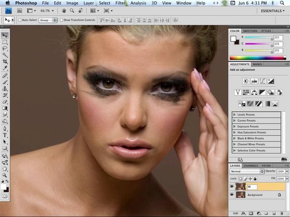290x217 pixels.
Task: Select the Pen tool
Action: [5, 128]
